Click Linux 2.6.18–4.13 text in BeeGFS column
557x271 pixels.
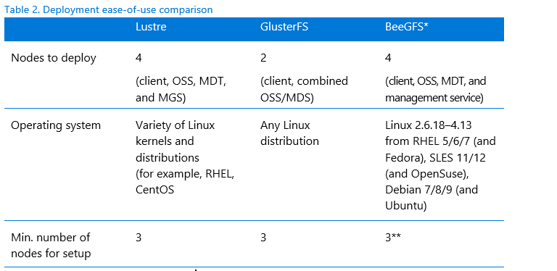click(x=429, y=125)
